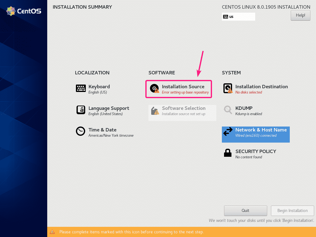Click the bottom warning notification bar

tap(158, 232)
